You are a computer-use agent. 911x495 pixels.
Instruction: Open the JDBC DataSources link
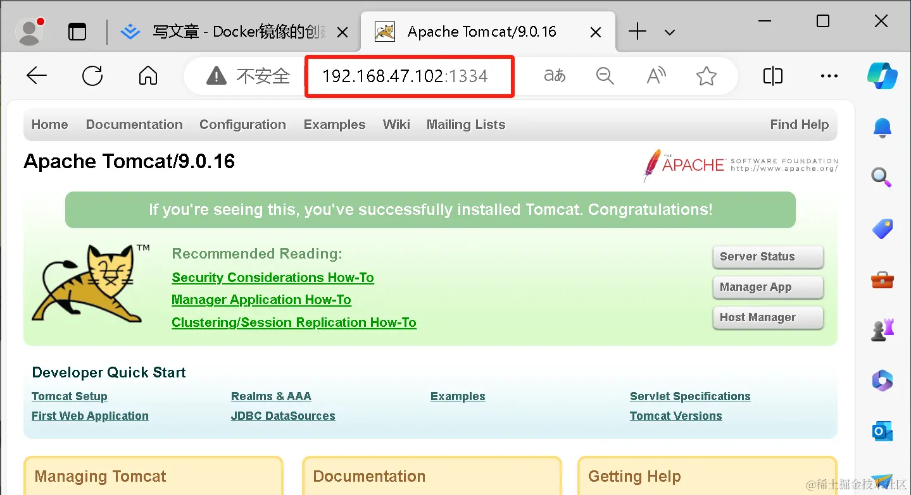[x=283, y=416]
